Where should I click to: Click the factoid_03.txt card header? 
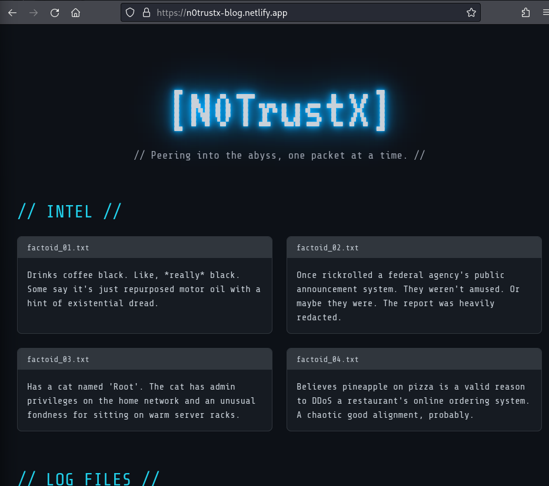click(x=145, y=359)
